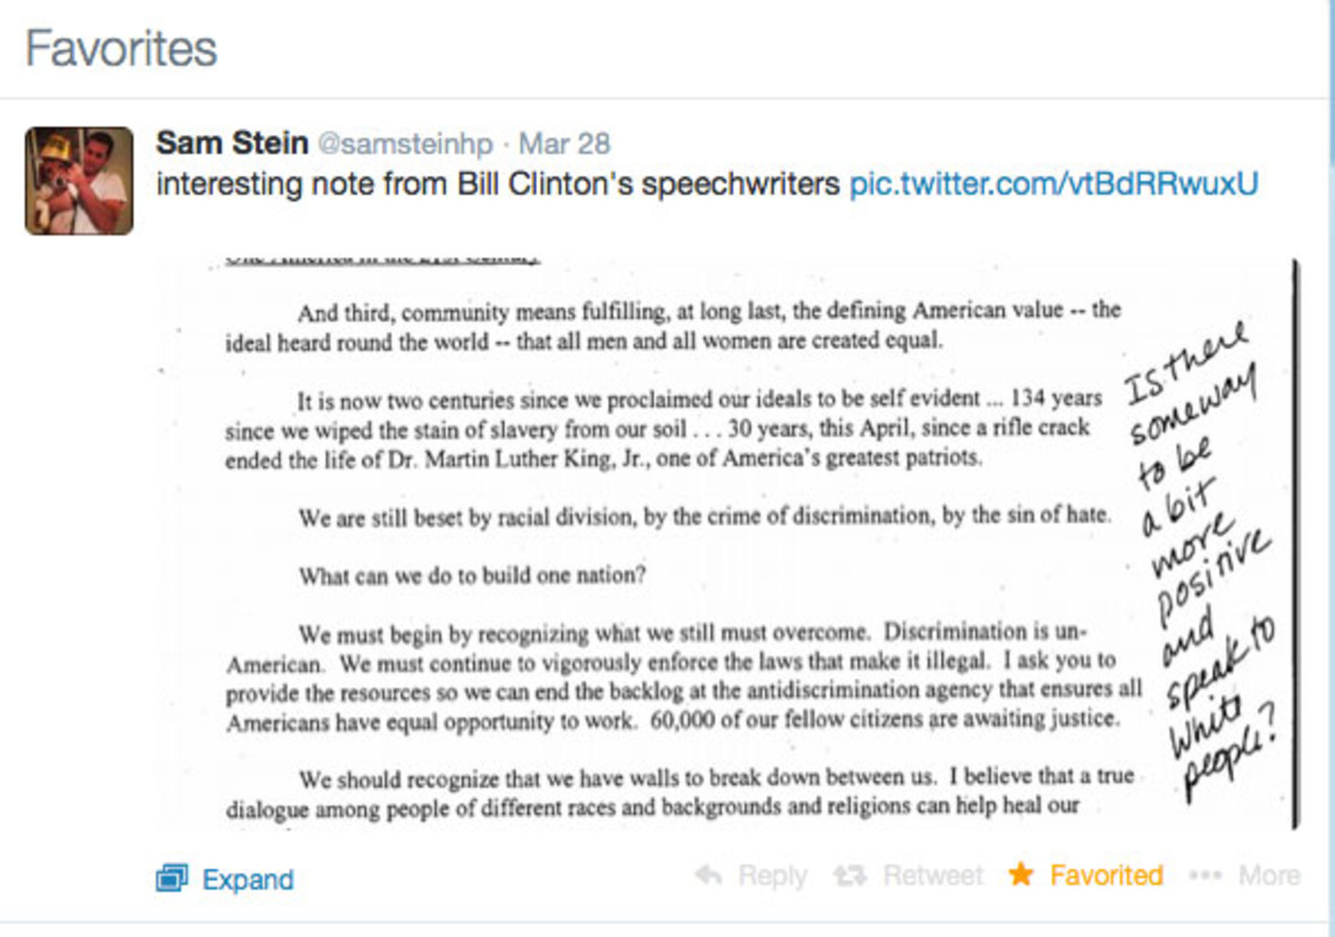The height and width of the screenshot is (937, 1335).
Task: Toggle the orange Favorited star icon
Action: (x=1021, y=875)
